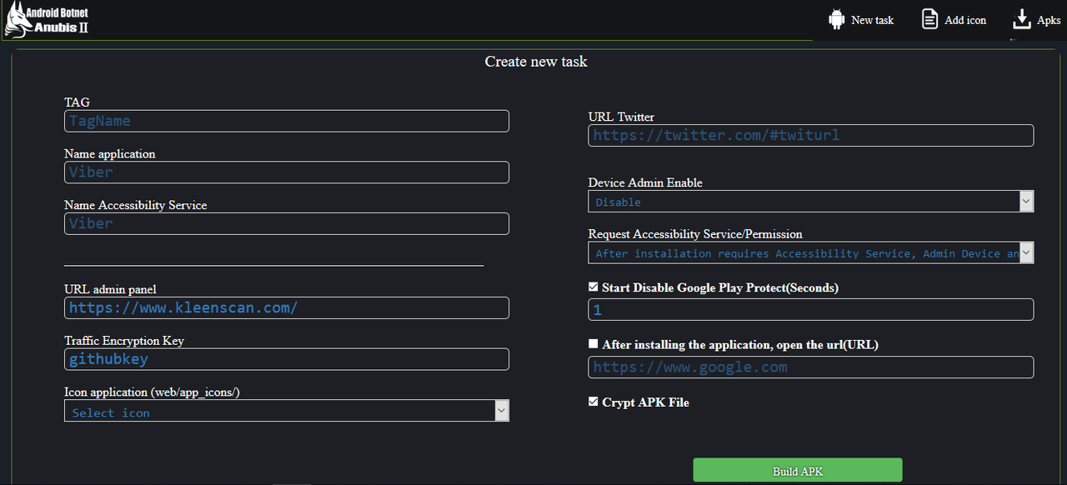Click the url field with google.com placeholder
1067x485 pixels.
(x=811, y=367)
